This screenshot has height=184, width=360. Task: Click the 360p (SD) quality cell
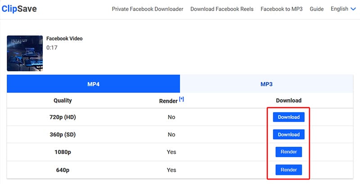[63, 135]
